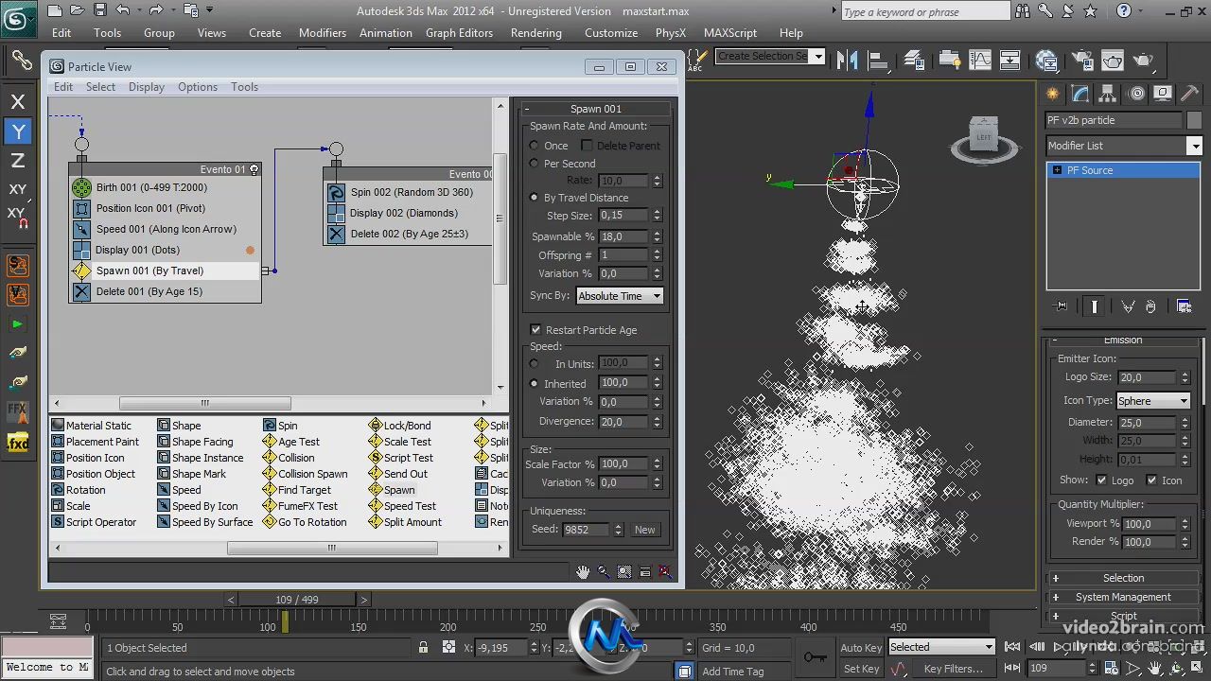Open Particle View Options menu
The image size is (1211, 681).
[x=198, y=87]
